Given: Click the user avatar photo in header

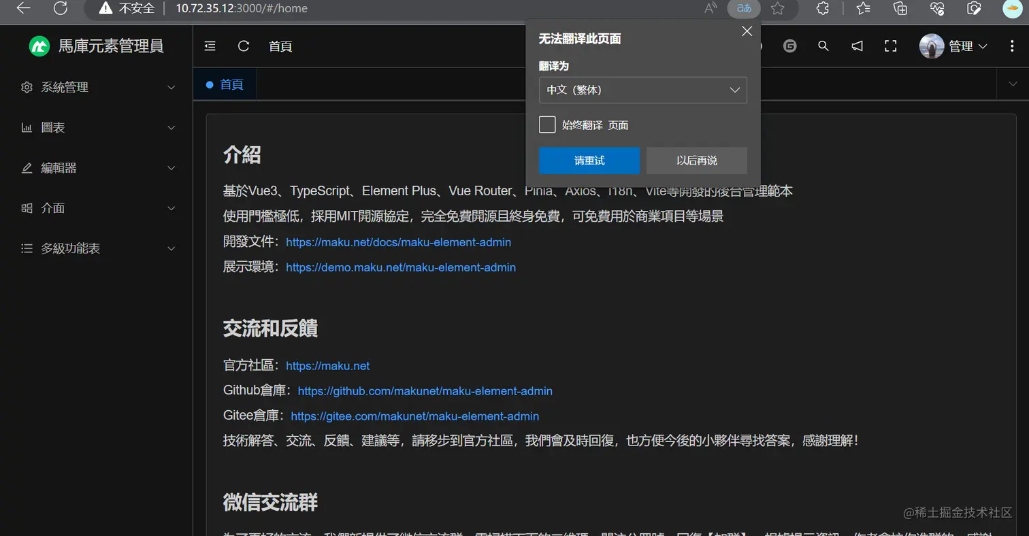Looking at the screenshot, I should [x=932, y=46].
